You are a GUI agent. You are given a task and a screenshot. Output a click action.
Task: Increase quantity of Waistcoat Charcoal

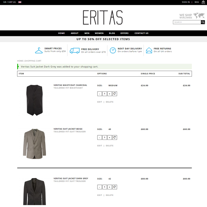tap(110, 94)
